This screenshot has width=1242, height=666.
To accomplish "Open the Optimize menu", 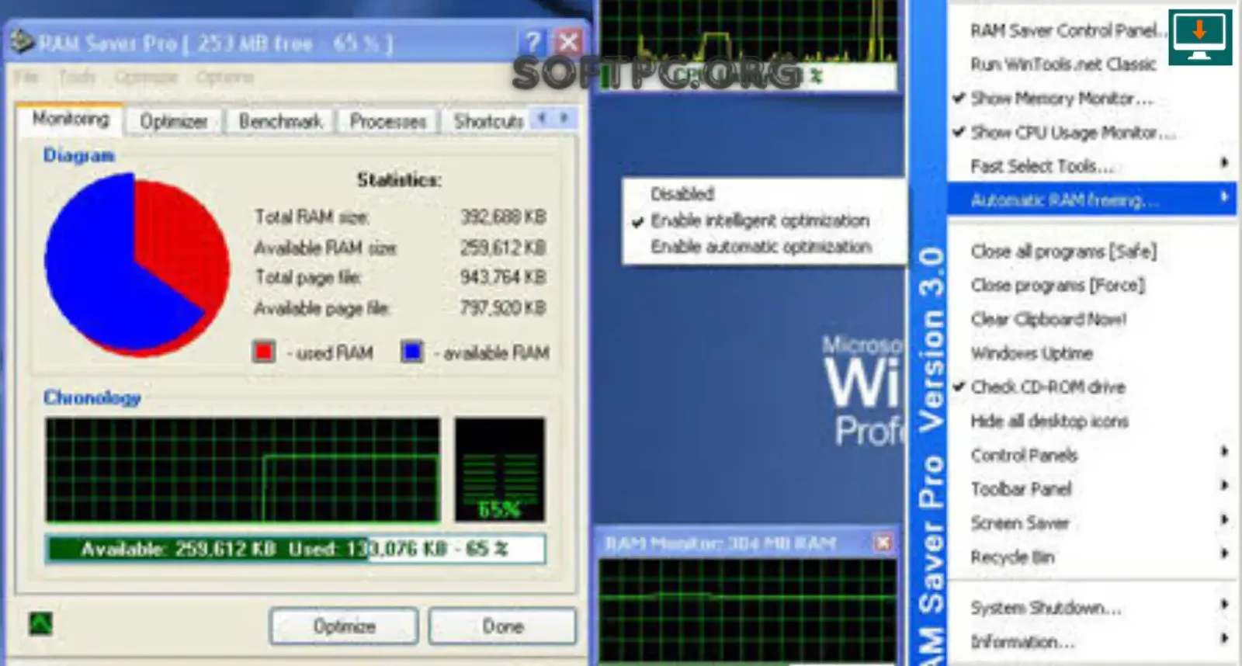I will 146,77.
